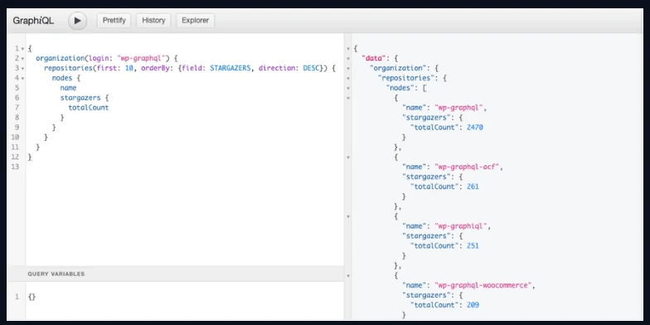This screenshot has width=650, height=325.
Task: Fold query editor line 1 opening brace
Action: pyautogui.click(x=22, y=48)
